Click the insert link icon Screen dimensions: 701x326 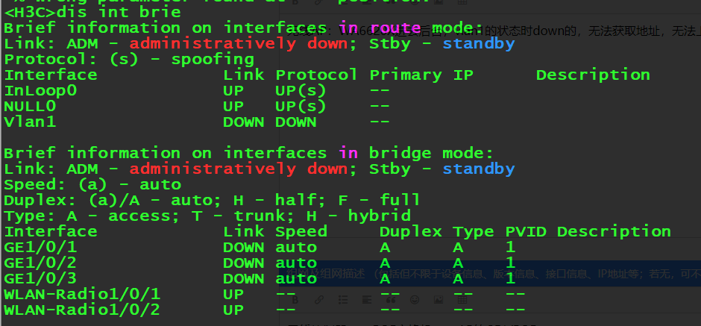(x=319, y=299)
